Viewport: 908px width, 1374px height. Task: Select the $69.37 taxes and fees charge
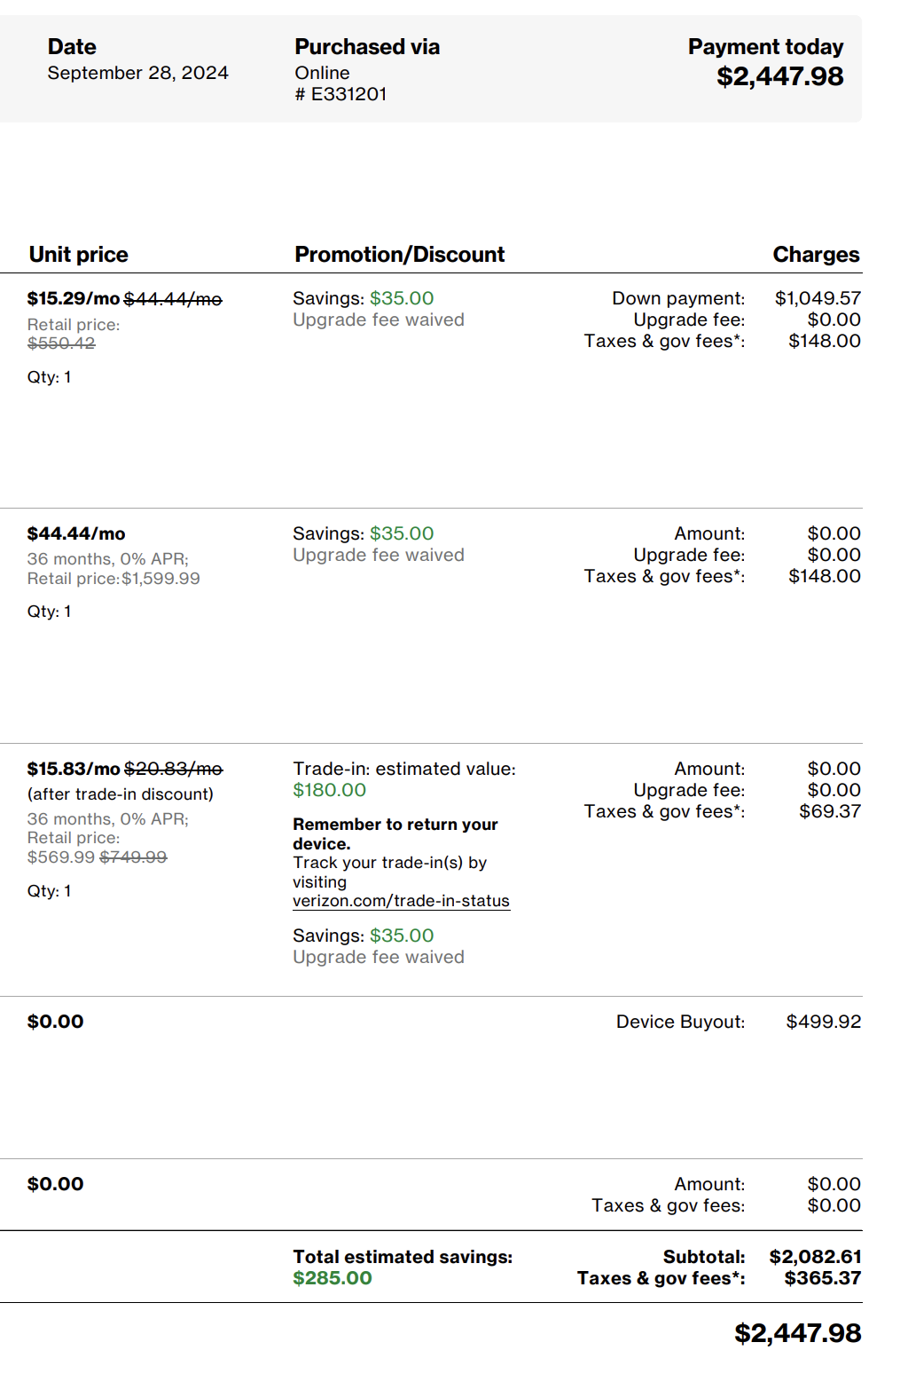[829, 811]
